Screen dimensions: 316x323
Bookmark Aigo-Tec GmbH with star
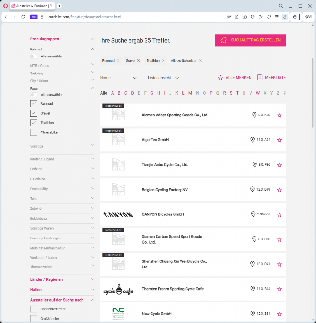click(279, 140)
